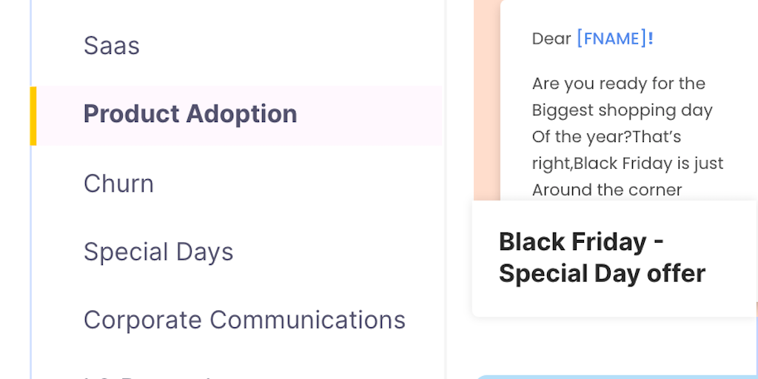The height and width of the screenshot is (379, 758).
Task: Click the yellow active indicator beside Product Adoption
Action: (33, 115)
